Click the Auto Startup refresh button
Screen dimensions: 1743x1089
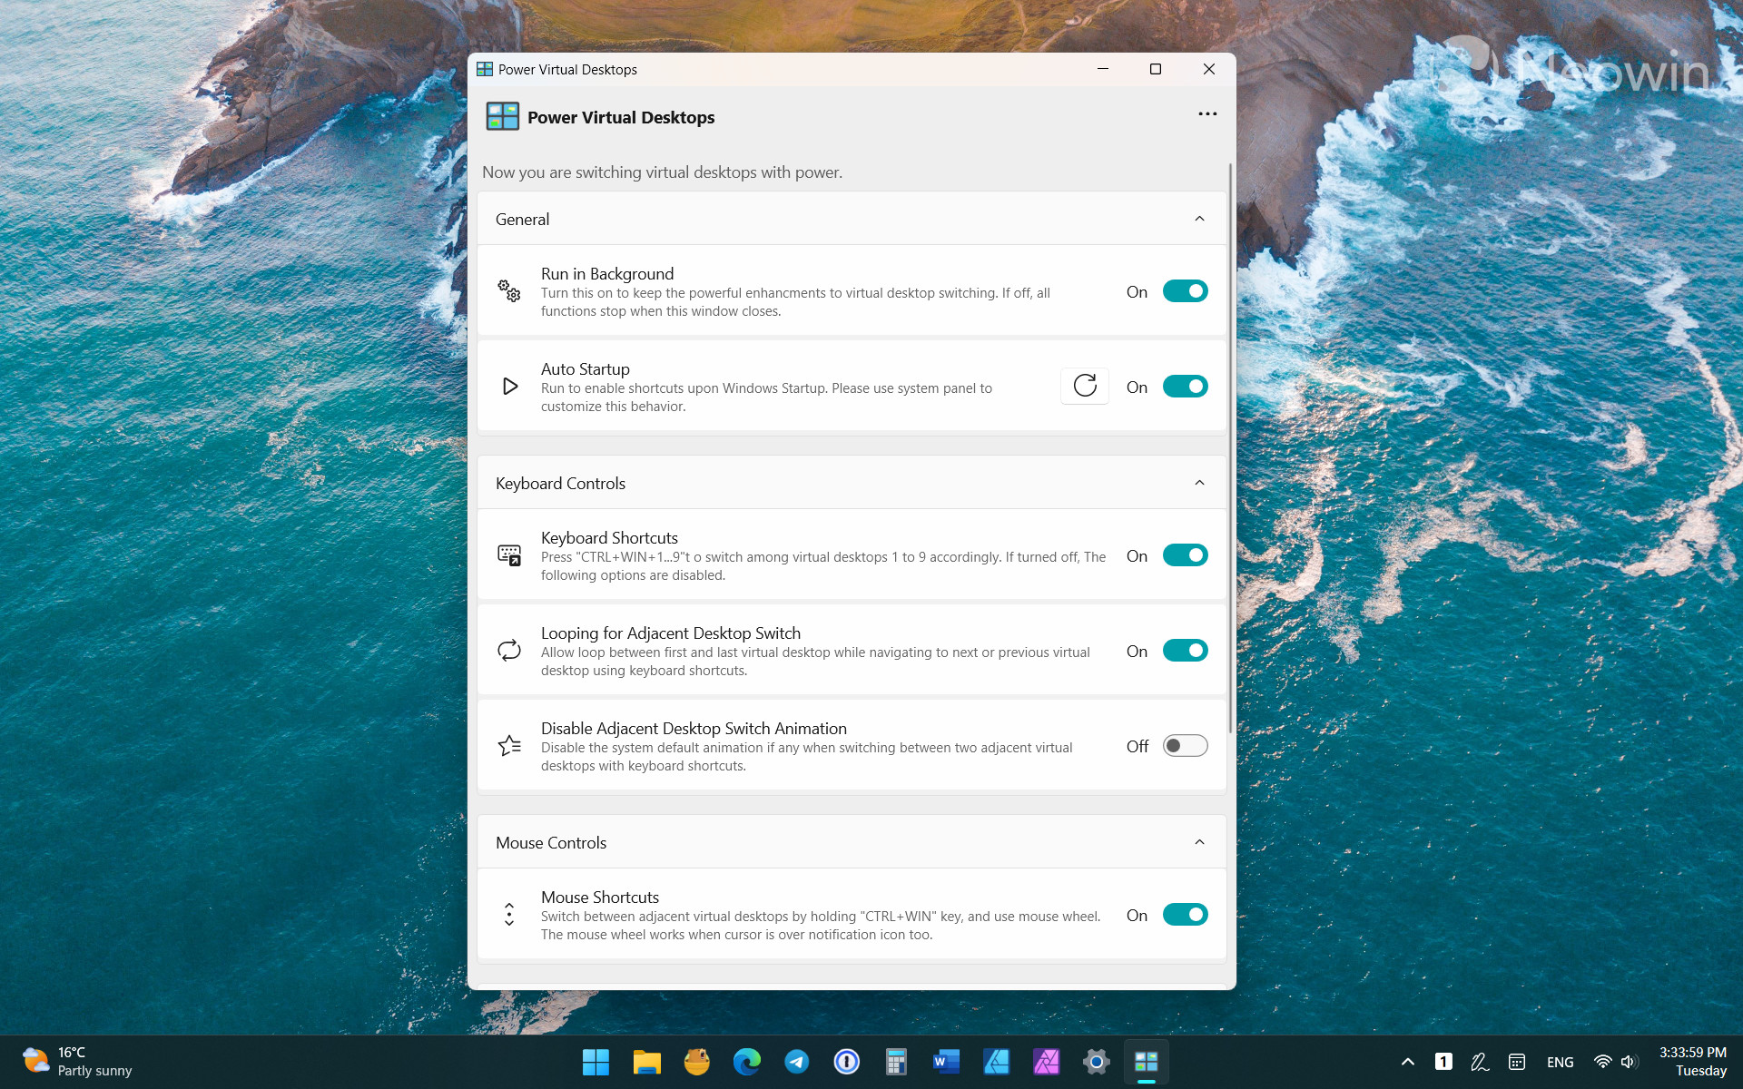[1085, 386]
